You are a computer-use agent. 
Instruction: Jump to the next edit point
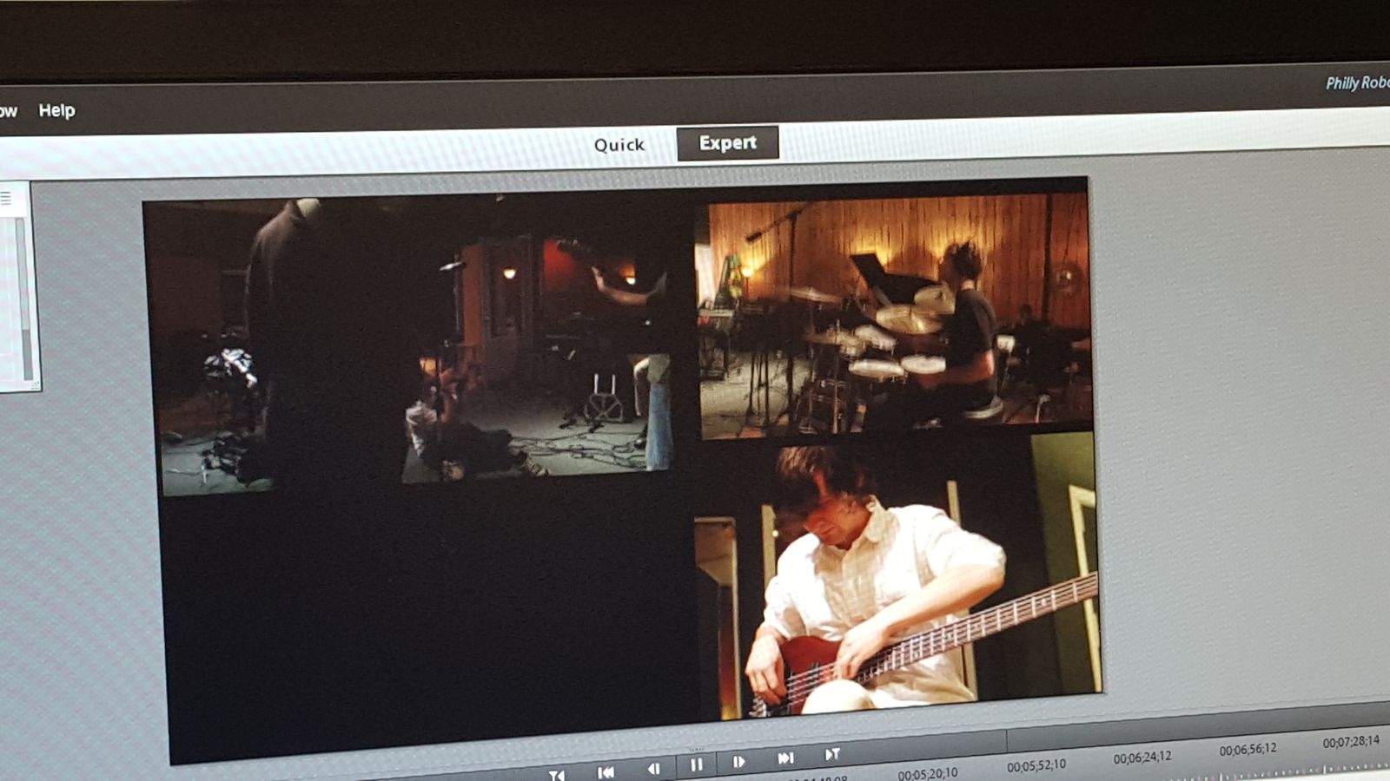coord(831,755)
